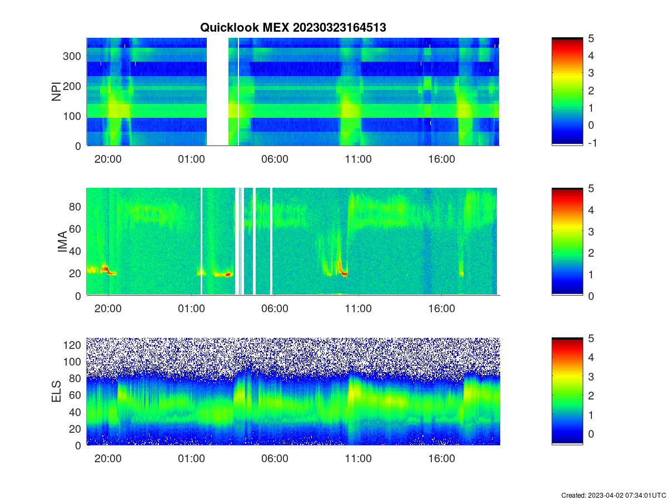Click the white data gap in the NPI plot
Screen dimensions: 667x500
click(218, 92)
